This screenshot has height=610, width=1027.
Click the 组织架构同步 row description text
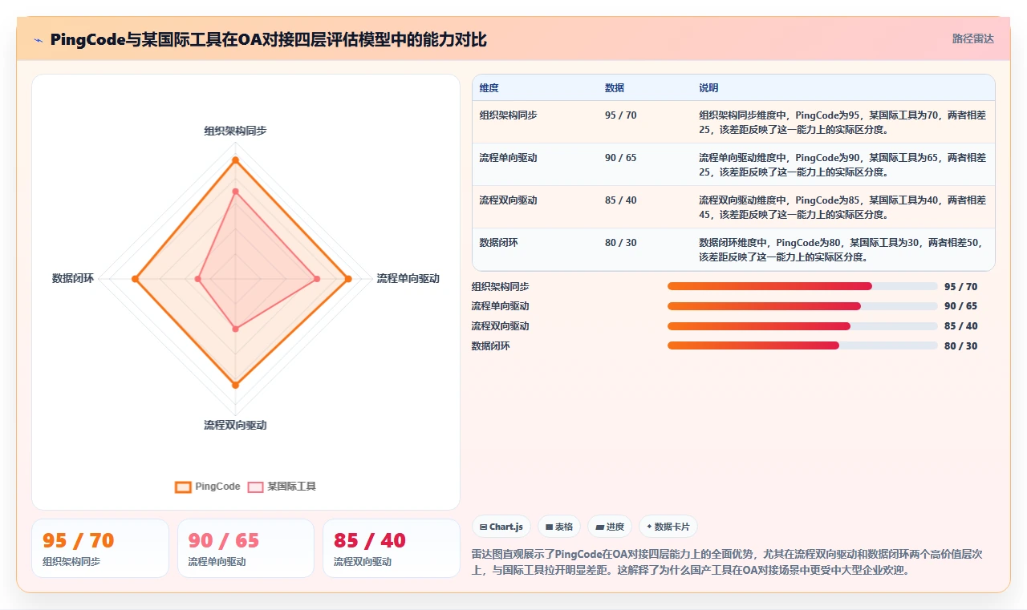point(842,122)
